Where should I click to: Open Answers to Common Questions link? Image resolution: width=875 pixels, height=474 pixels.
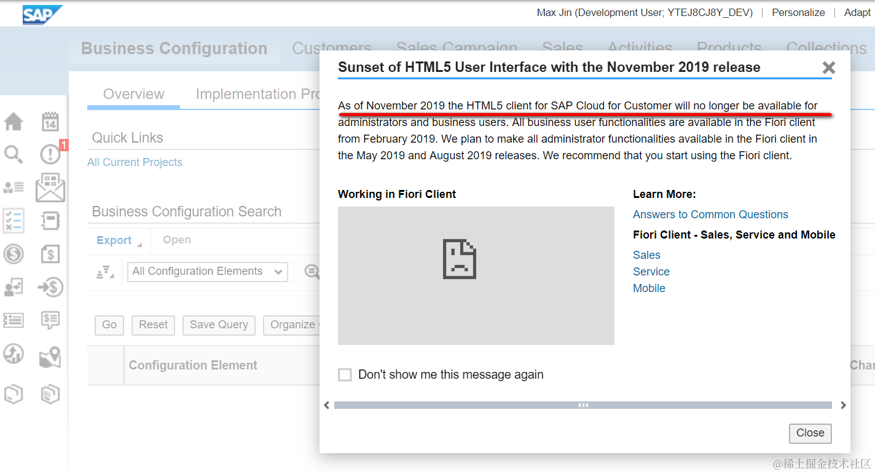click(x=710, y=215)
